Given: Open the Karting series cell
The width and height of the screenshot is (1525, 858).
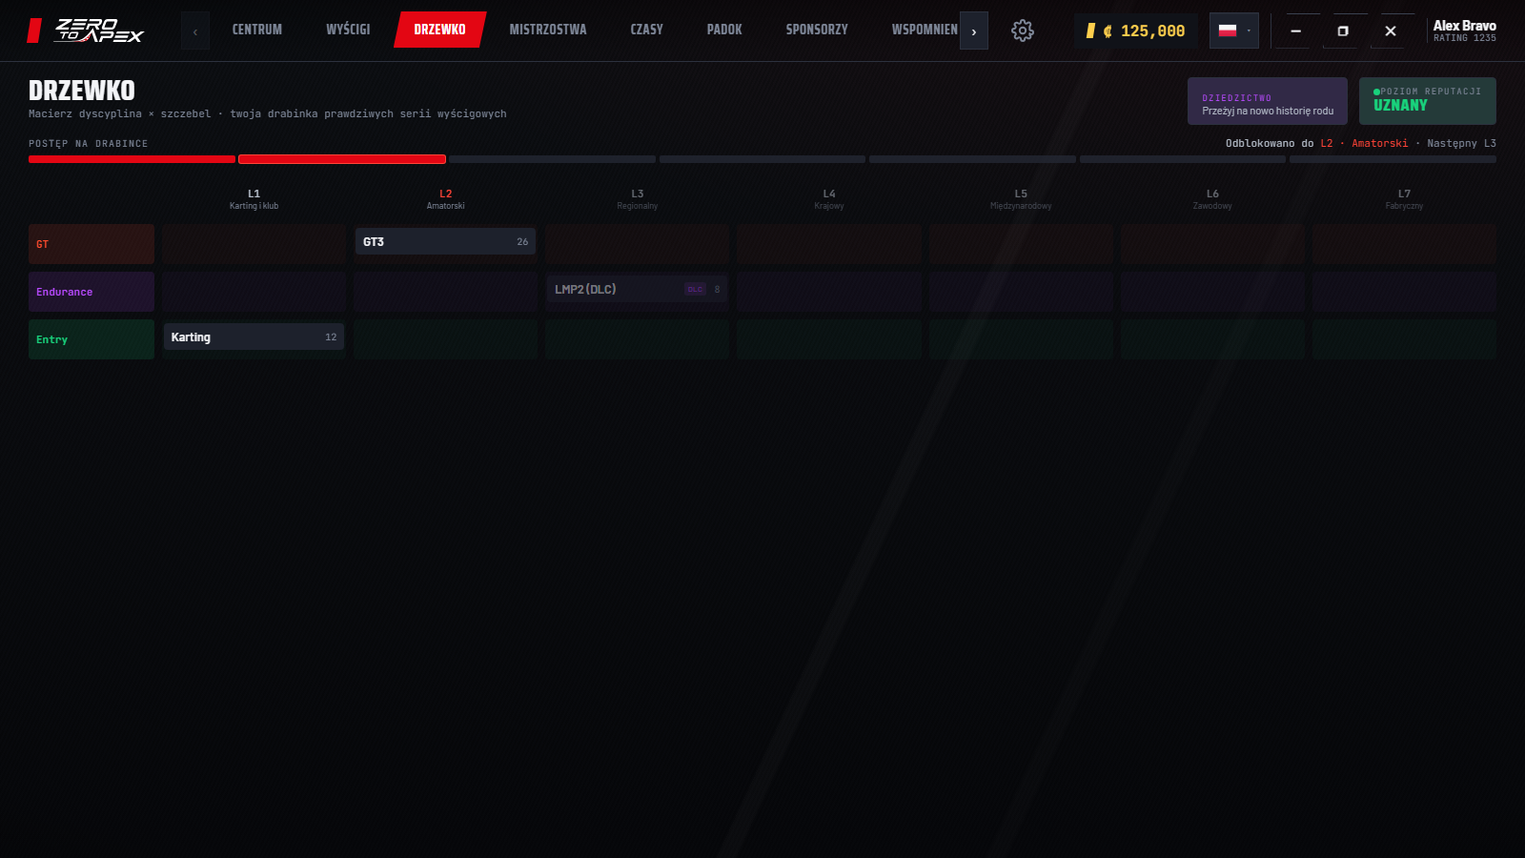Looking at the screenshot, I should [x=254, y=337].
